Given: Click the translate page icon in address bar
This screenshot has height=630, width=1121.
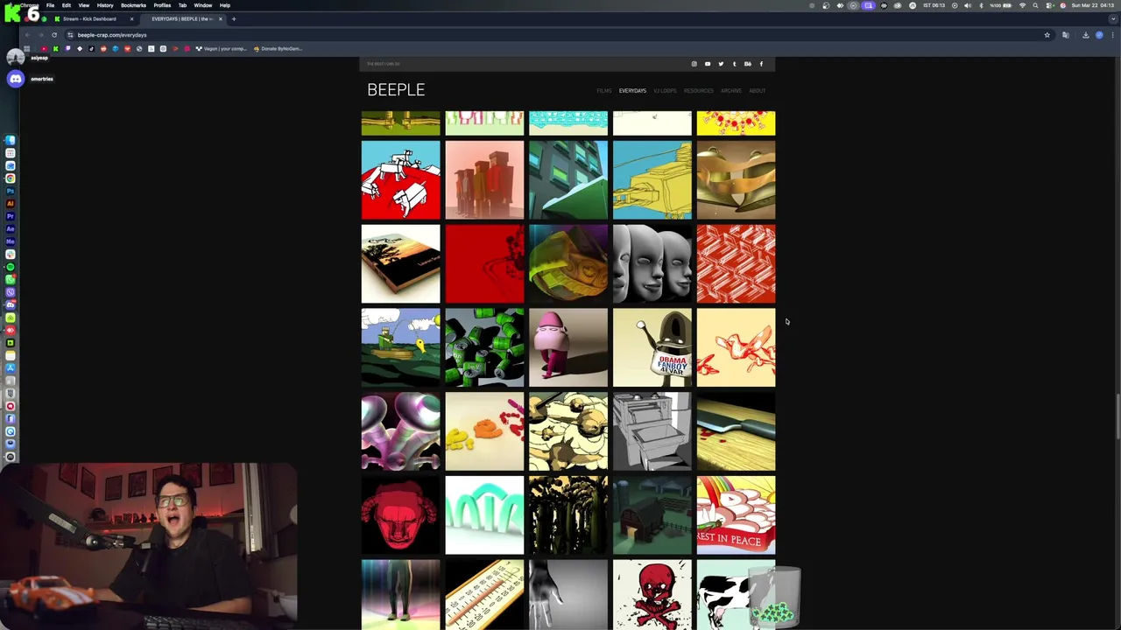Looking at the screenshot, I should (1066, 35).
